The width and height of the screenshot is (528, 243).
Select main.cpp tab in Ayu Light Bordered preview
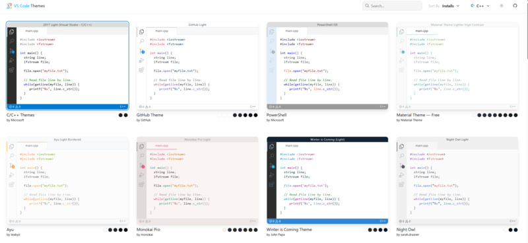[x=32, y=145]
